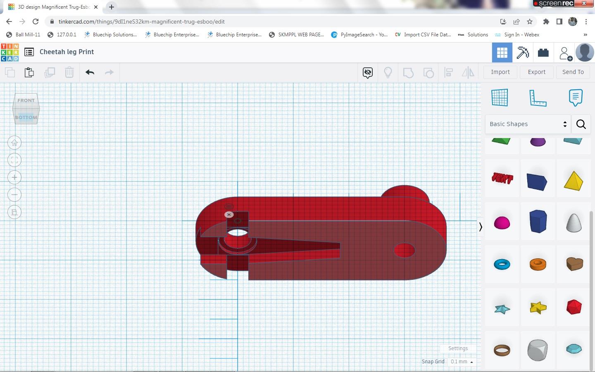This screenshot has width=595, height=372.
Task: Switch to the 3D design grid view
Action: [502, 52]
